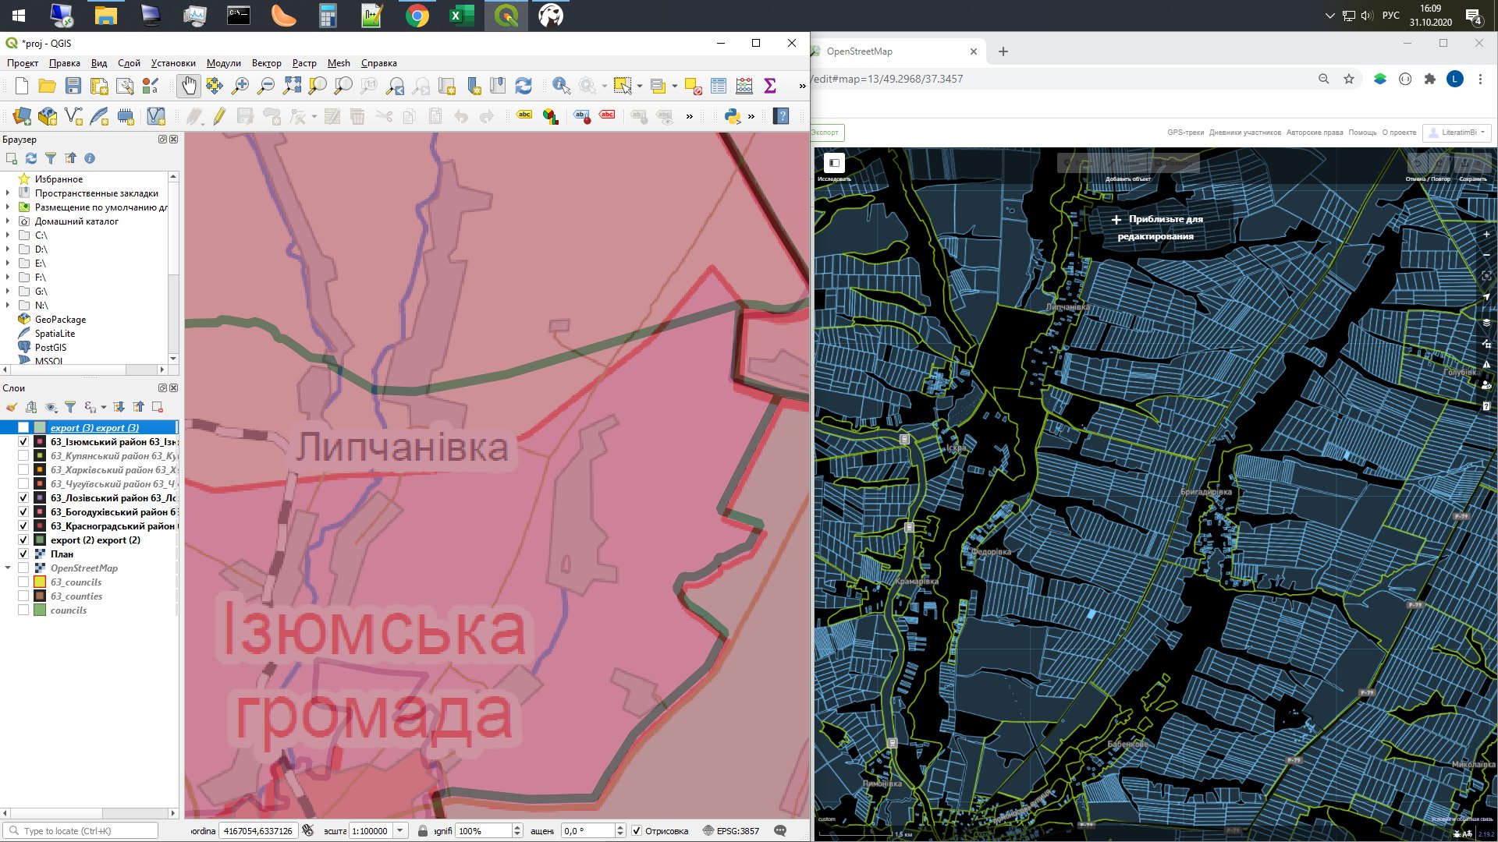Open the GPS-треки link
The height and width of the screenshot is (842, 1498).
click(x=1185, y=133)
